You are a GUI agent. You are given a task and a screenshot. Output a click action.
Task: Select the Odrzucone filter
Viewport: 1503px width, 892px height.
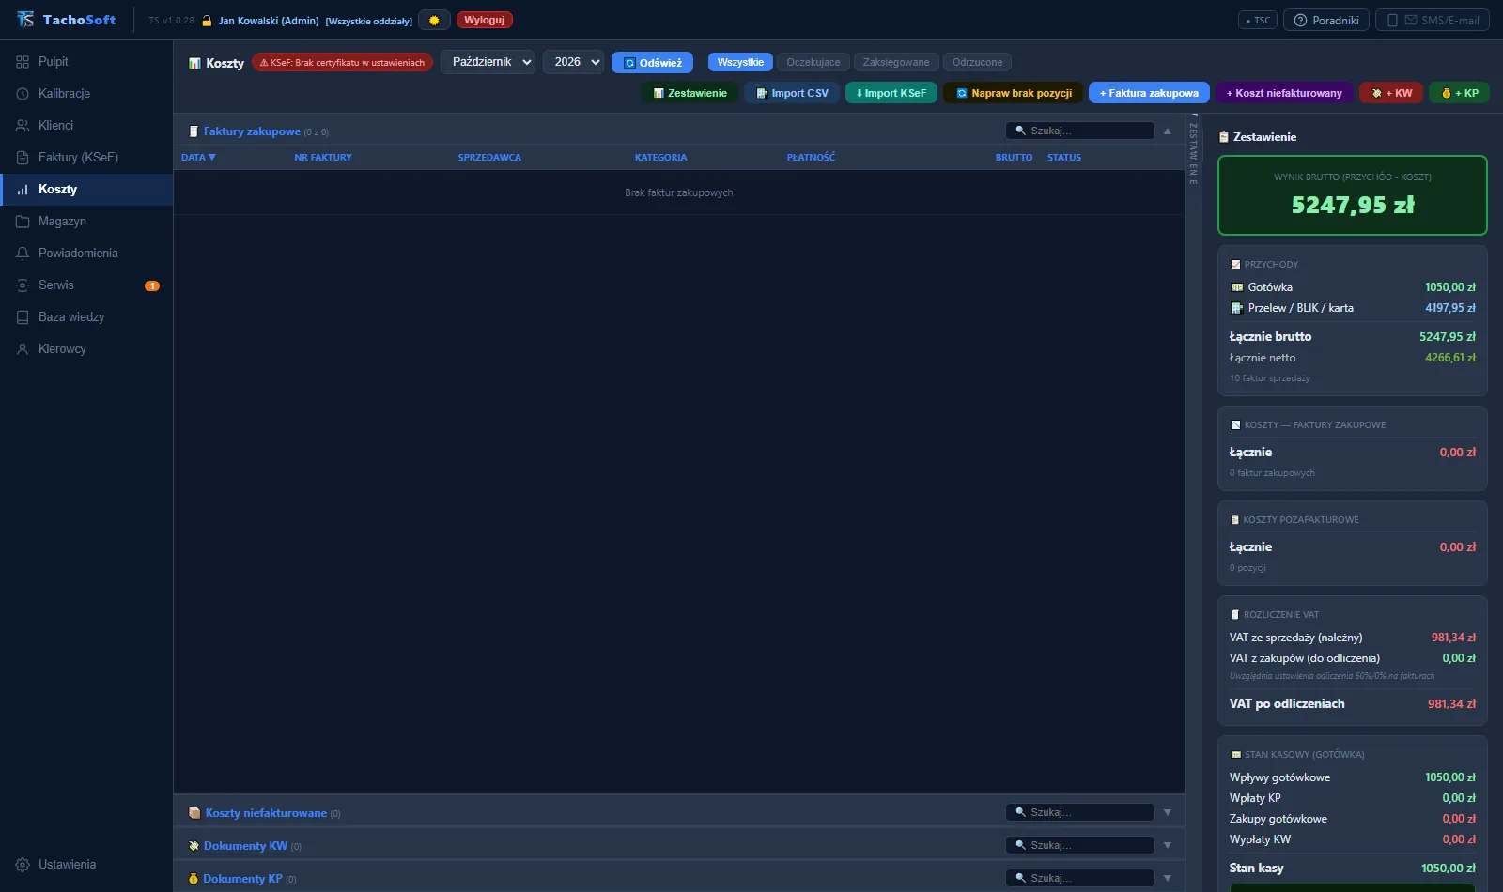click(977, 62)
